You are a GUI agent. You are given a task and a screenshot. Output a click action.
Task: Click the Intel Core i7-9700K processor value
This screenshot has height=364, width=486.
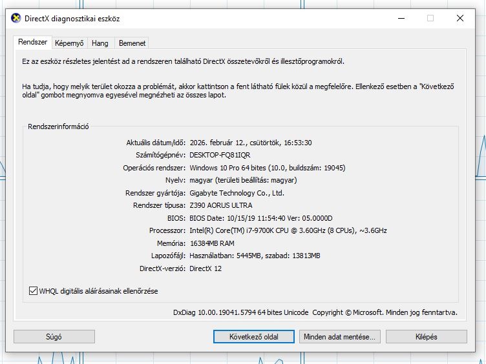(288, 230)
